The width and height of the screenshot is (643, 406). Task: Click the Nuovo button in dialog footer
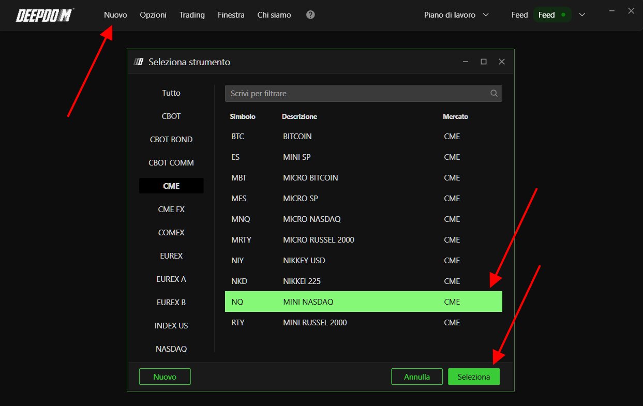pos(165,377)
